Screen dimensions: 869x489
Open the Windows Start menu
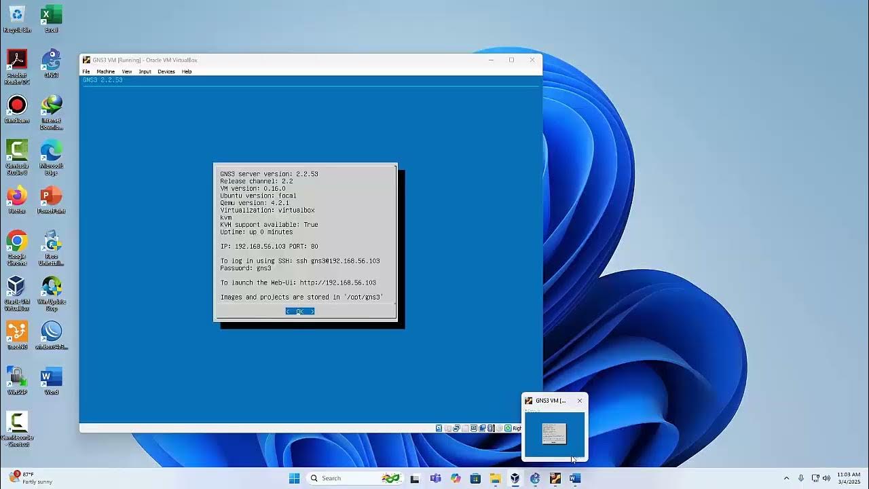pos(294,478)
